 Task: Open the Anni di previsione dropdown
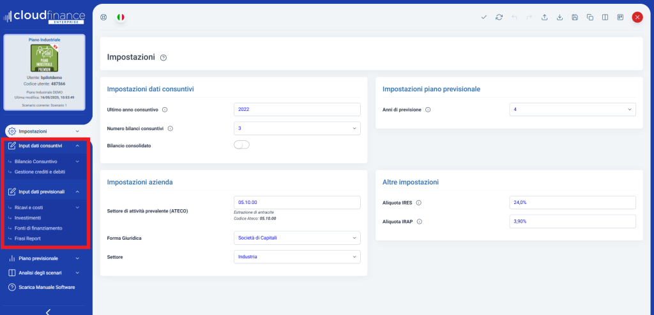[x=573, y=110]
